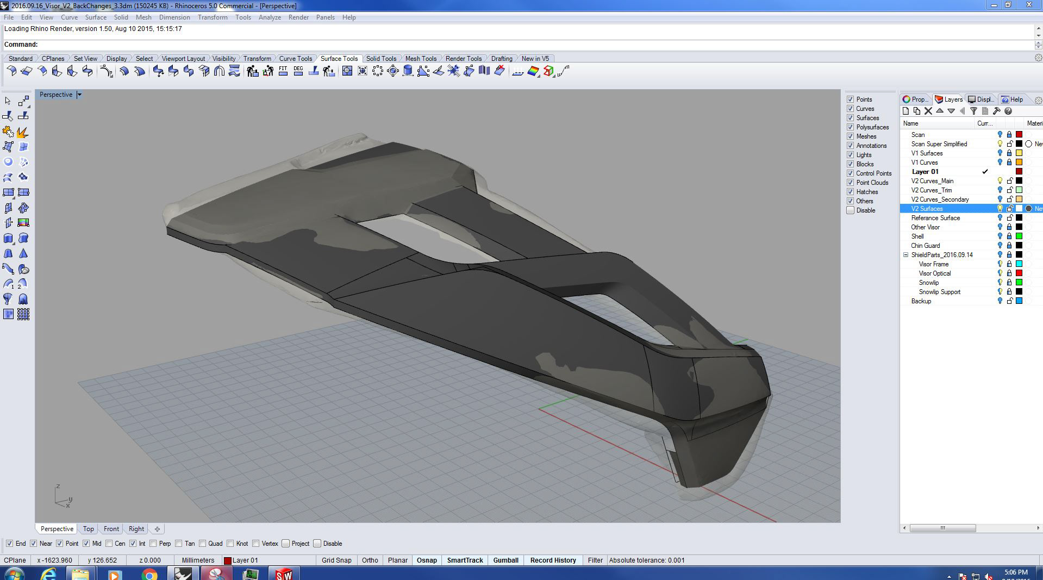Screen dimensions: 1043x580
Task: Click the Join puzzle-piece icon
Action: (x=8, y=133)
